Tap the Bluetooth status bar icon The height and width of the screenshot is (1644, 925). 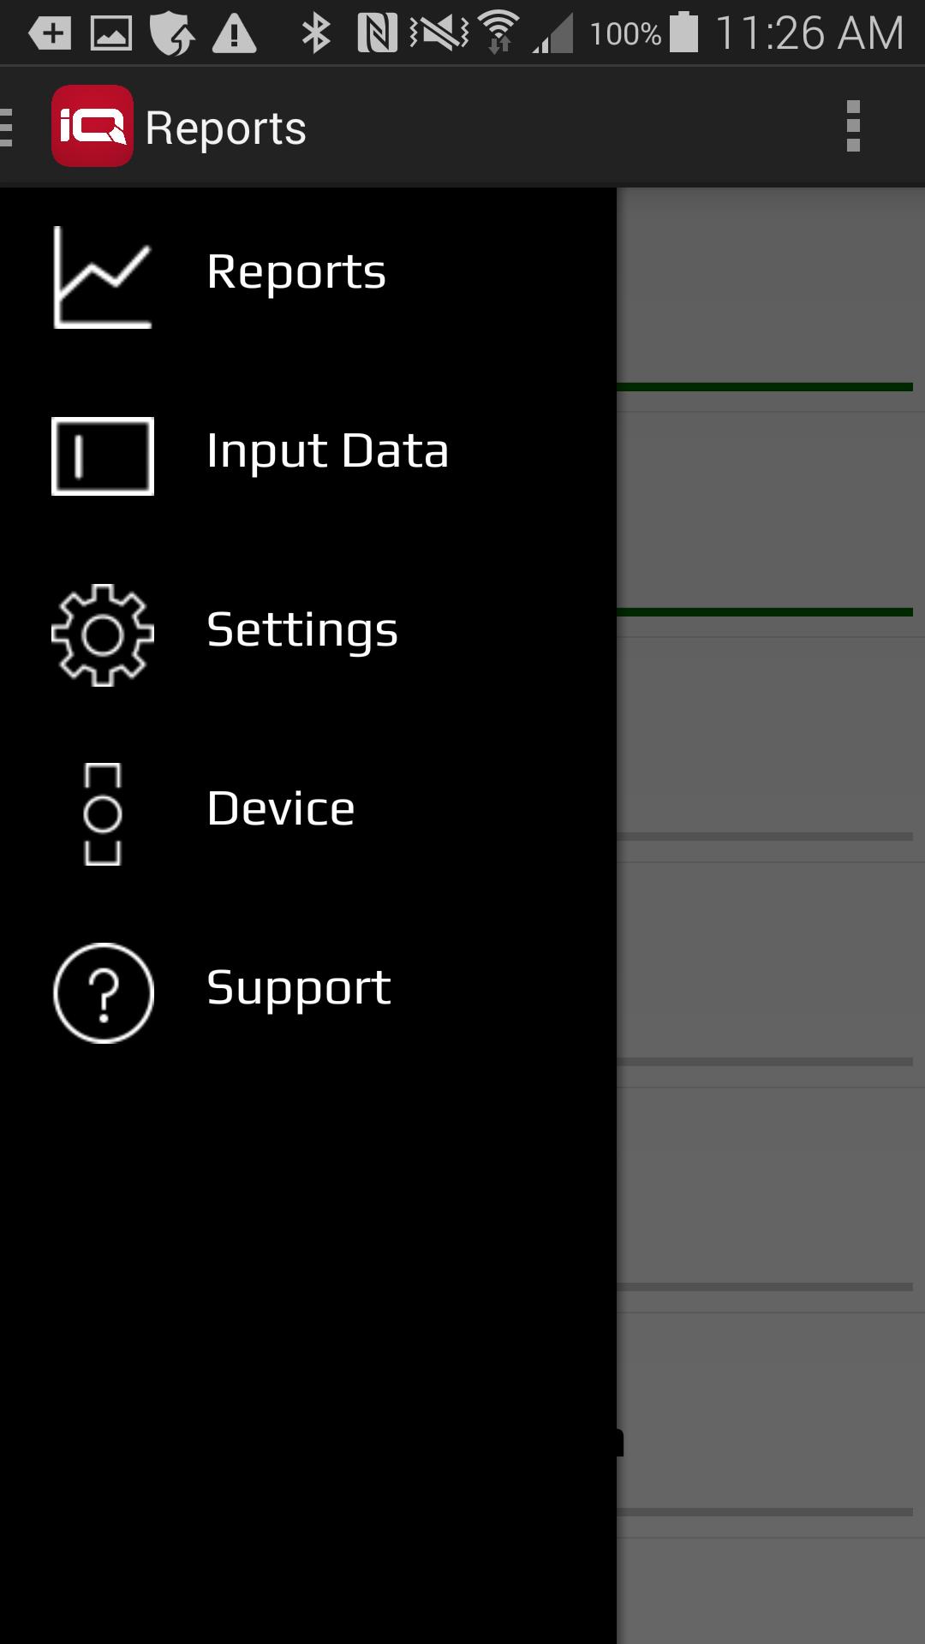pos(316,33)
